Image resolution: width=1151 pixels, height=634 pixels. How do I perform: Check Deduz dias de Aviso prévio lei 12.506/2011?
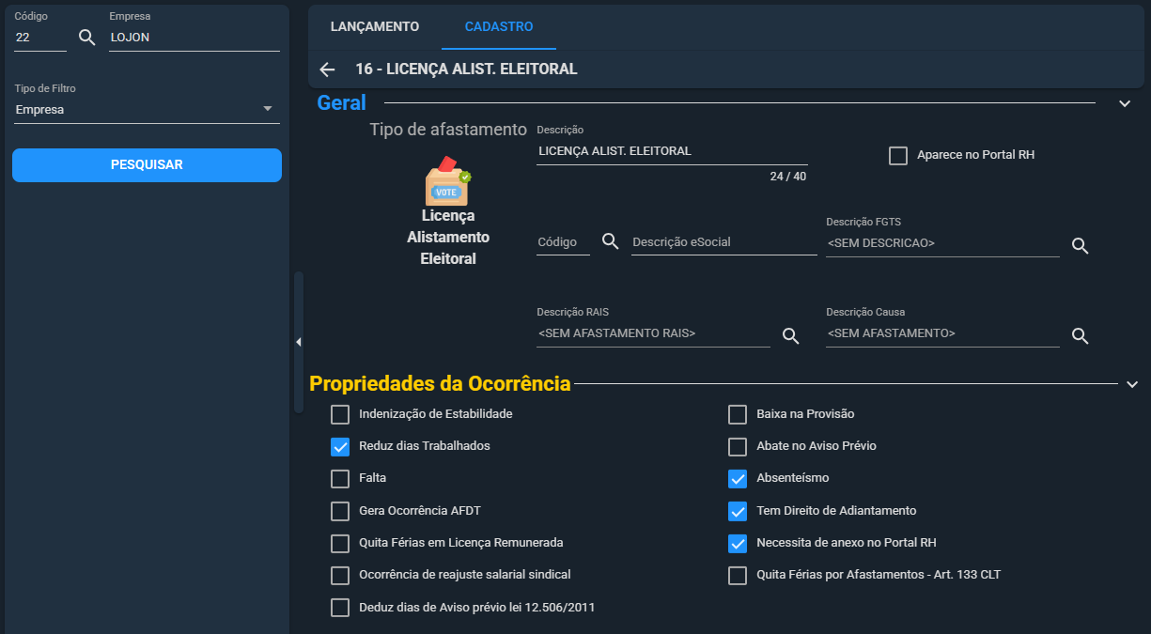tap(340, 608)
